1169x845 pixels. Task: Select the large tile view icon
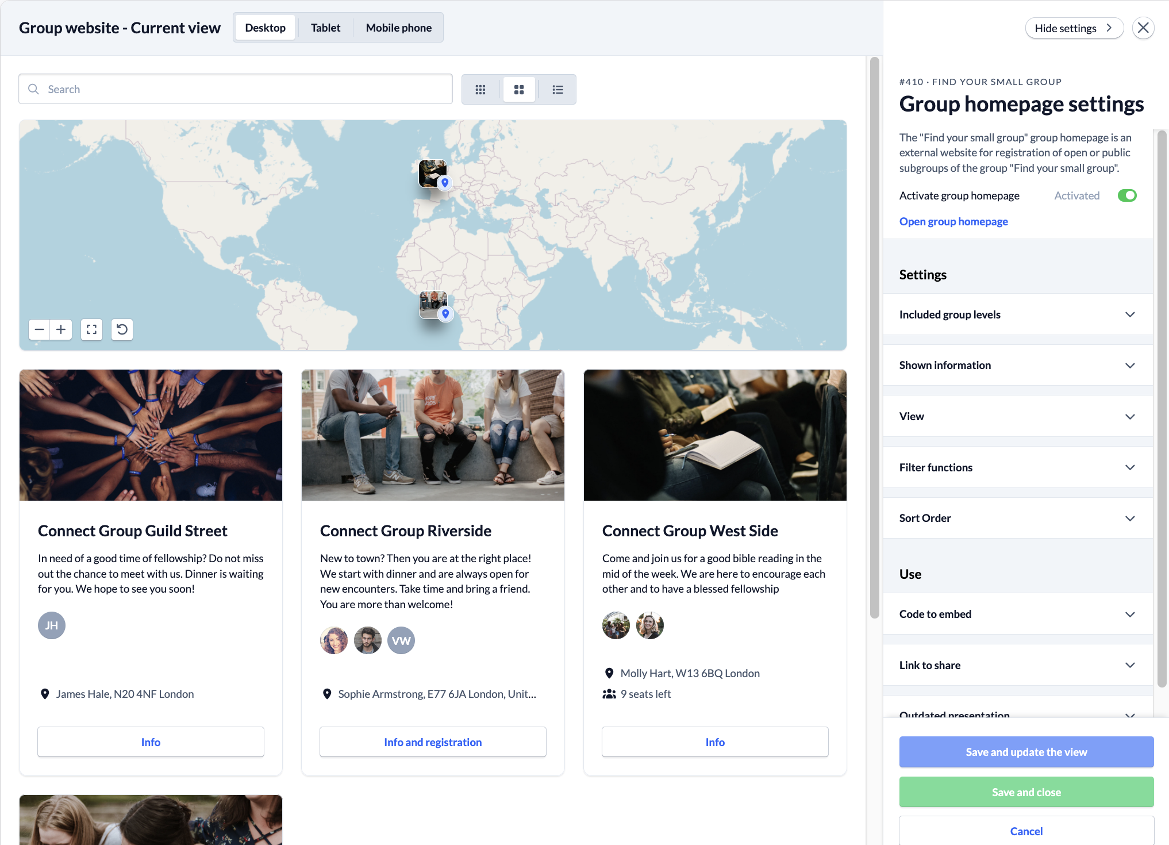[519, 90]
